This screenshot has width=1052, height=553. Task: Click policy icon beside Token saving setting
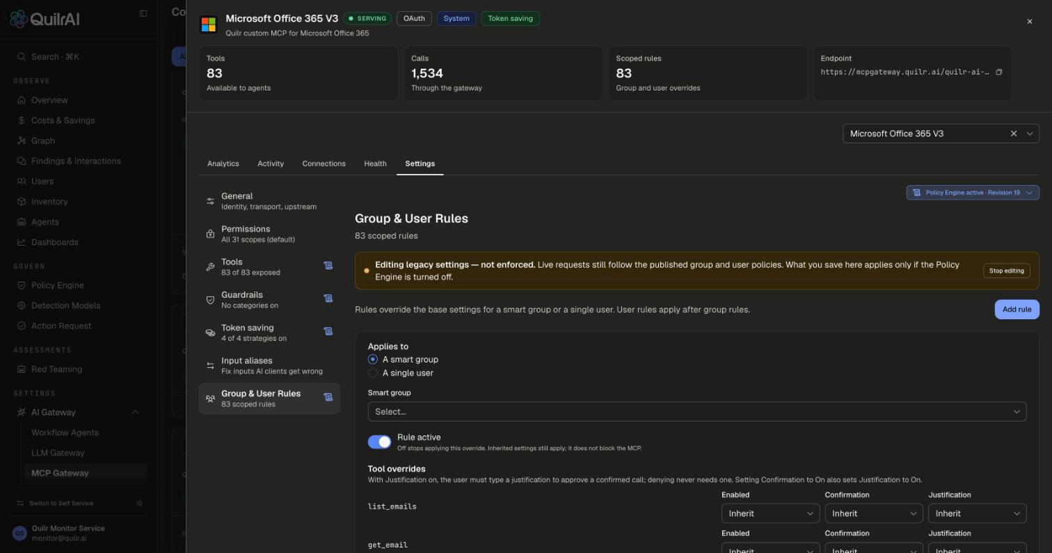(x=328, y=331)
